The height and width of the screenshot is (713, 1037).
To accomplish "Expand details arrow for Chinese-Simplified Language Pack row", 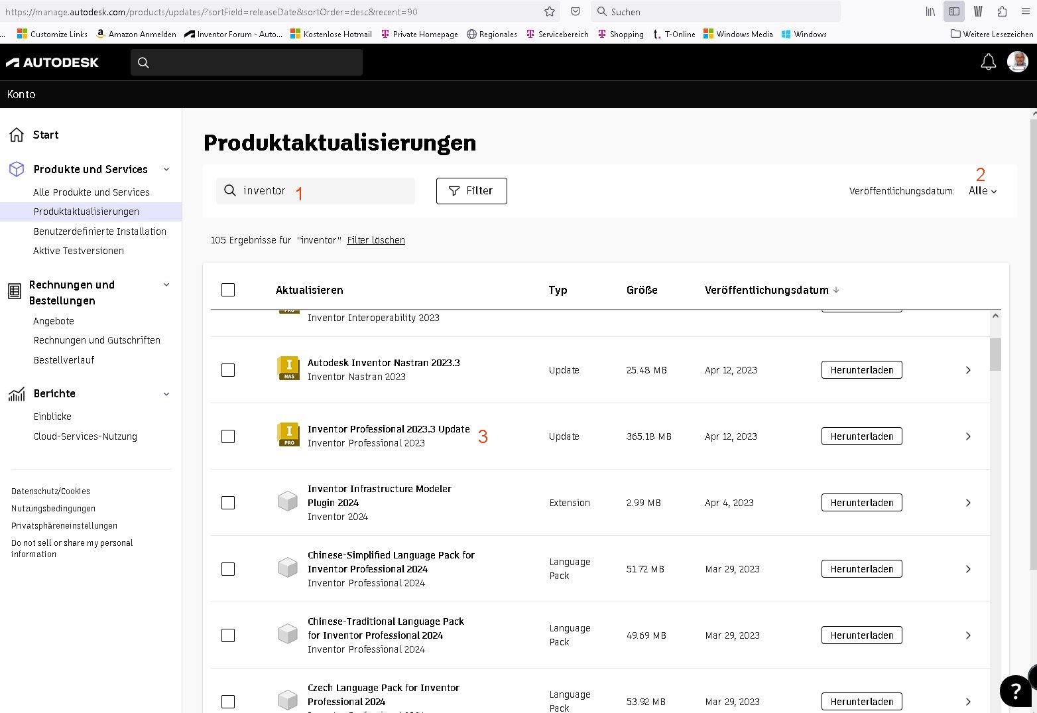I will (968, 569).
